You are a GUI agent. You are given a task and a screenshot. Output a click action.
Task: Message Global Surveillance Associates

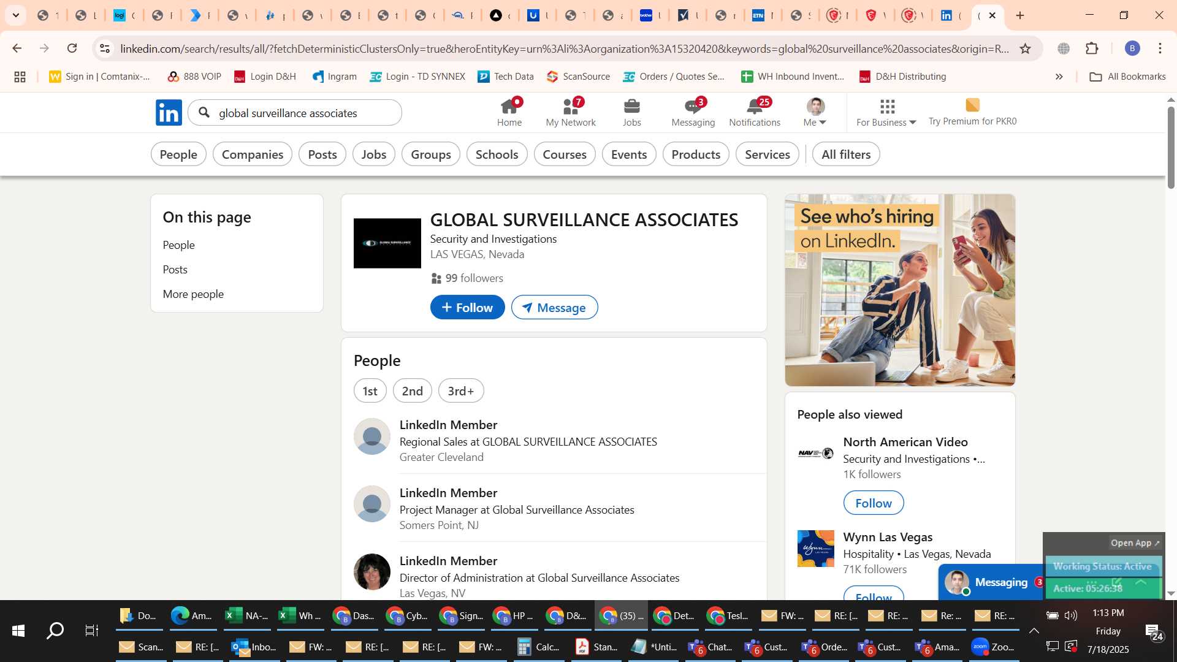(x=555, y=308)
